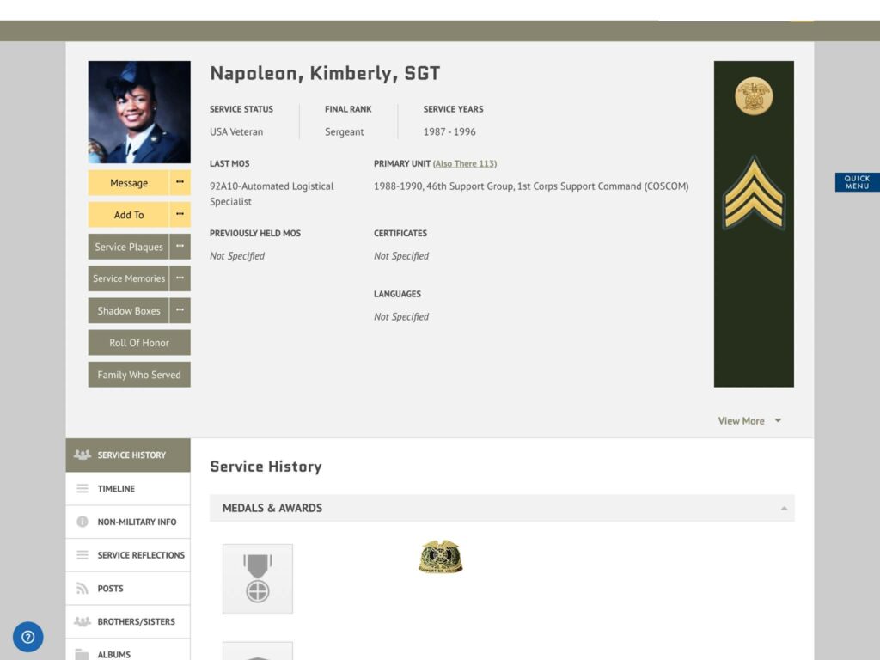Image resolution: width=880 pixels, height=660 pixels.
Task: Open more options next to Service Memories
Action: tap(180, 278)
